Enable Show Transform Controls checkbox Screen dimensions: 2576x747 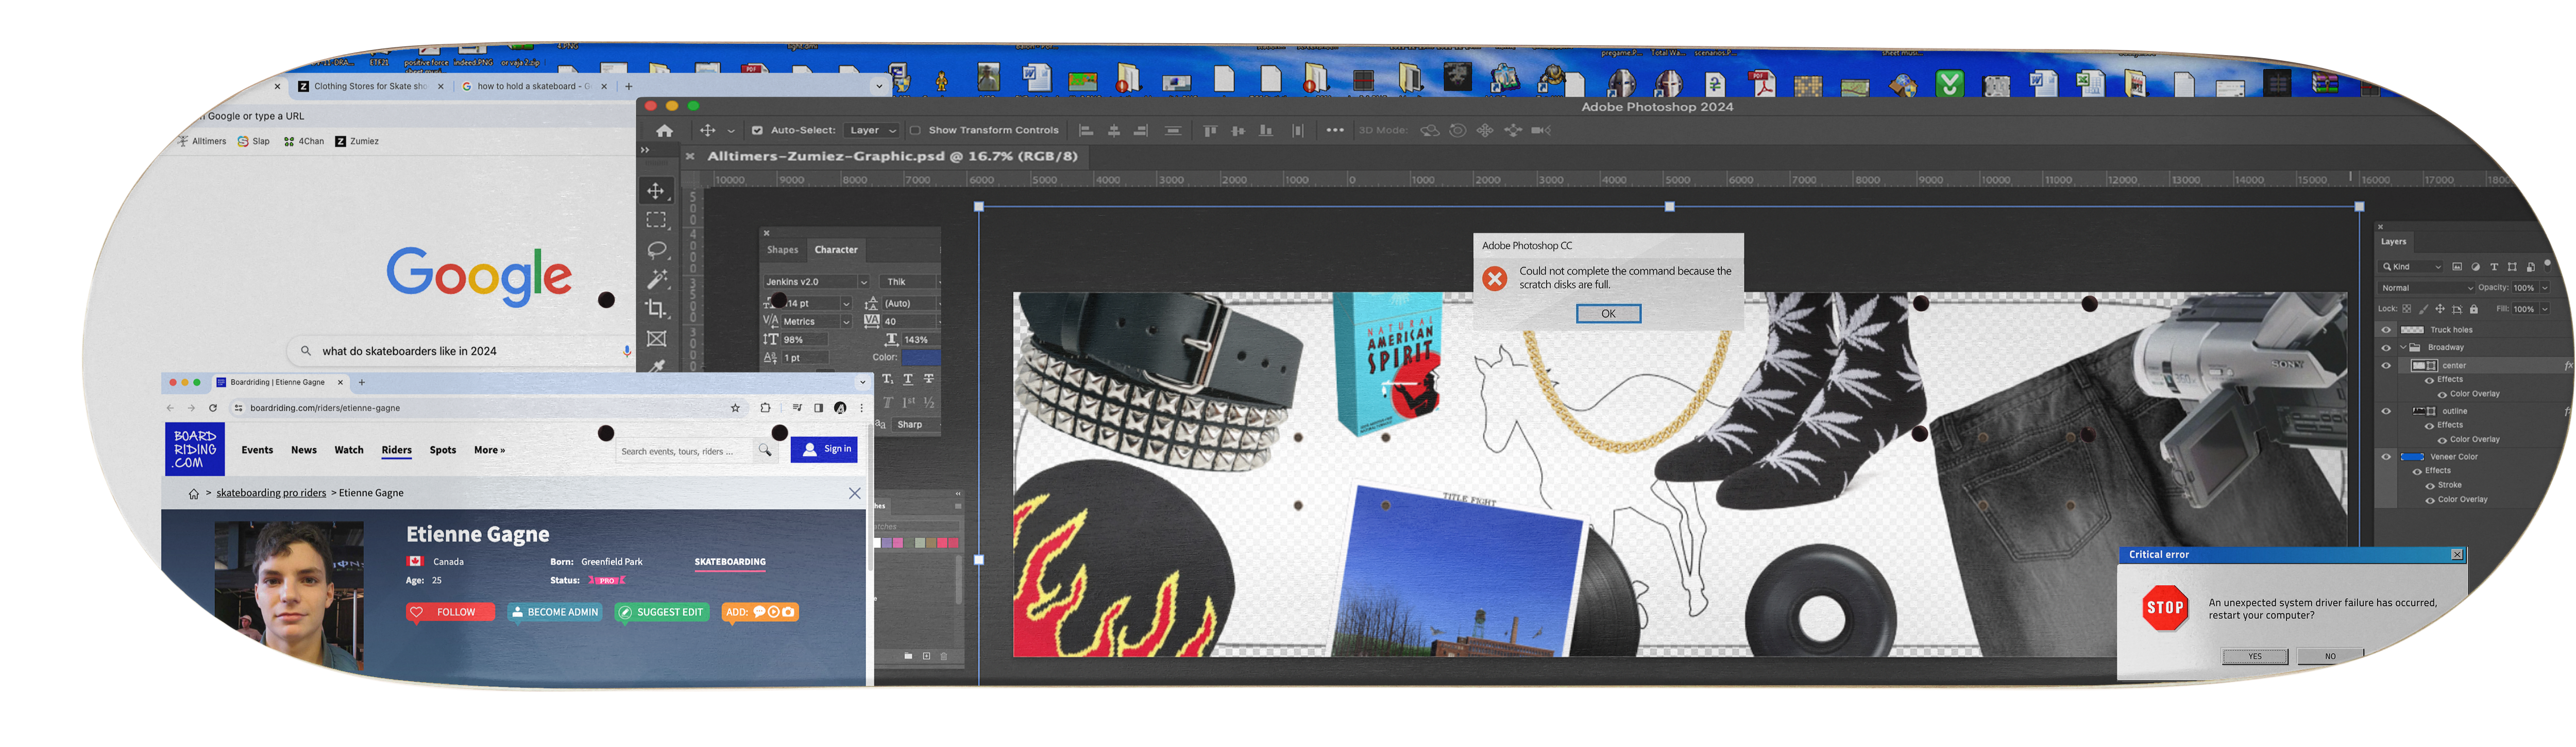915,131
